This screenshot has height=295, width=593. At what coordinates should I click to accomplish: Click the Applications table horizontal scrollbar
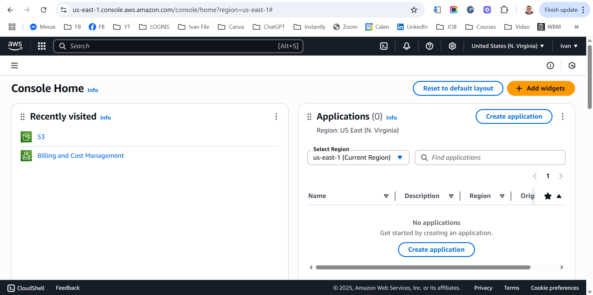click(x=423, y=267)
